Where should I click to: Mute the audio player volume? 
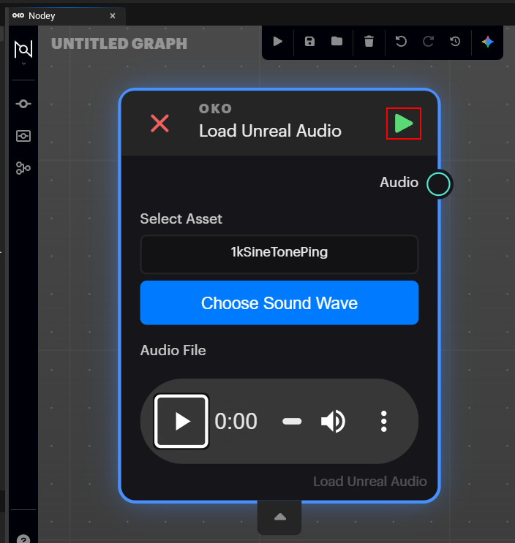(x=333, y=422)
